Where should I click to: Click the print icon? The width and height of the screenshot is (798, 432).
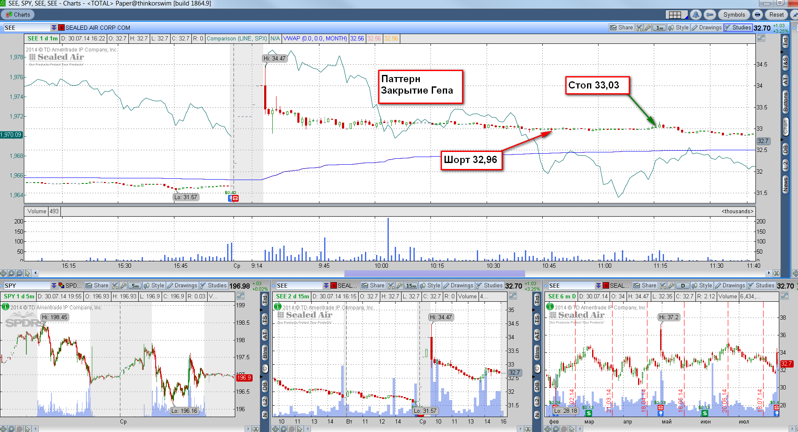[758, 14]
